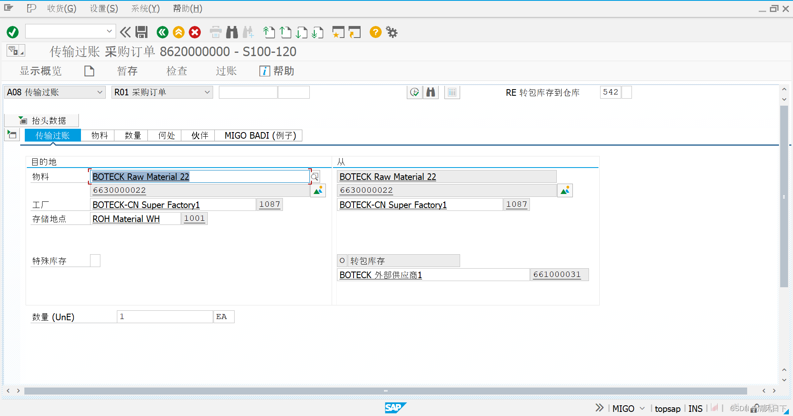Select the 传输过账 tab
Screen dimensions: 793x416
pos(52,135)
